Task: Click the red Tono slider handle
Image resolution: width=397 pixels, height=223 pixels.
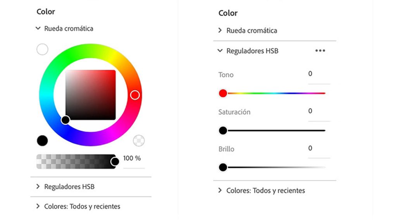Action: pos(223,93)
